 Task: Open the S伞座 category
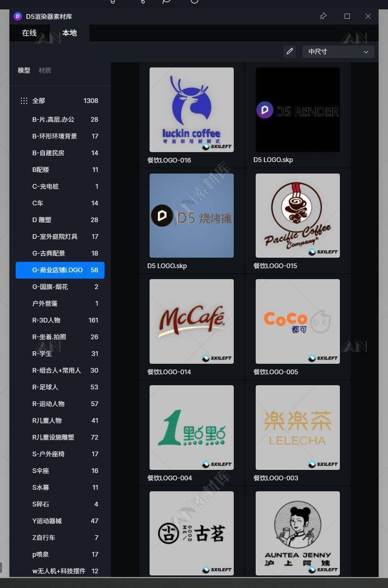[x=60, y=471]
